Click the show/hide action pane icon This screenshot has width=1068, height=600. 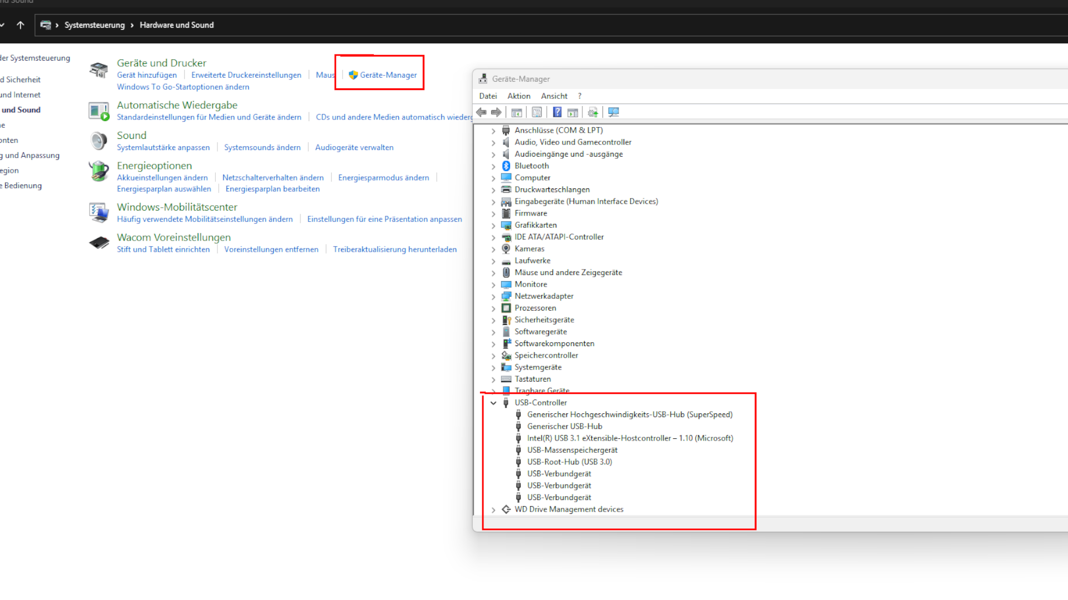573,112
